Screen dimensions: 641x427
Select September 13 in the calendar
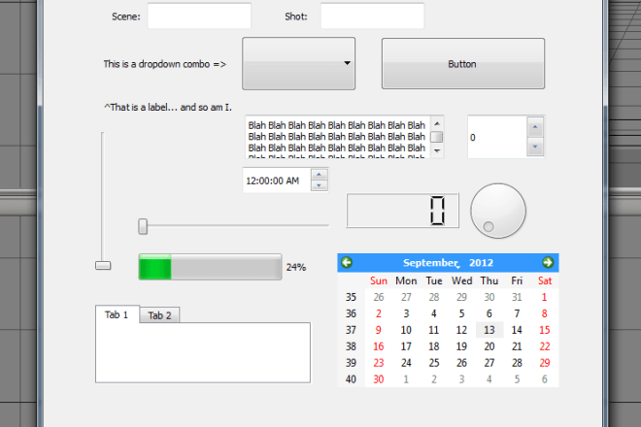[x=489, y=330]
